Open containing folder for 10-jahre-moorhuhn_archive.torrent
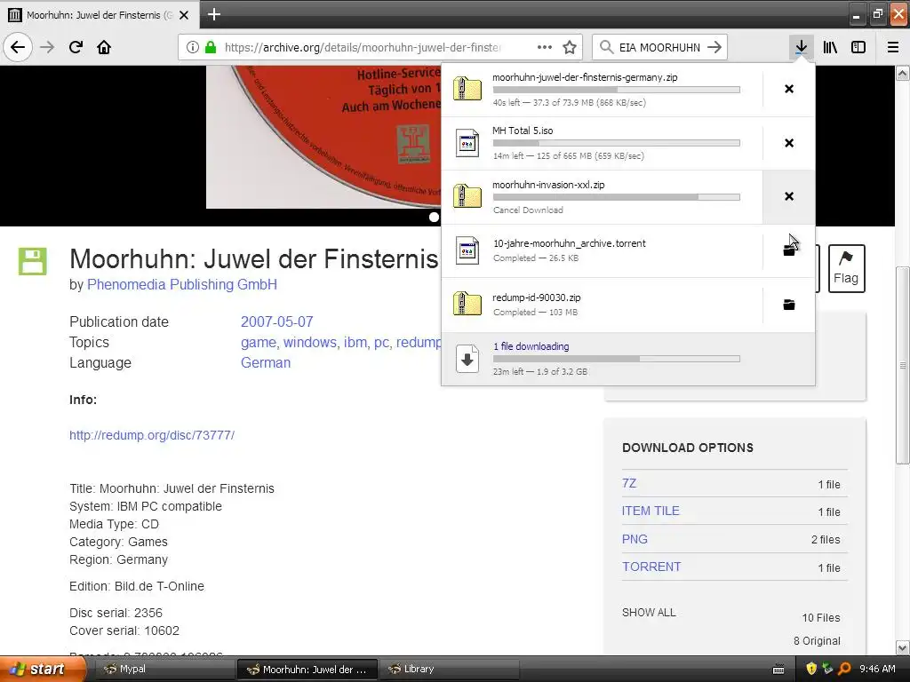910x682 pixels. click(x=789, y=250)
